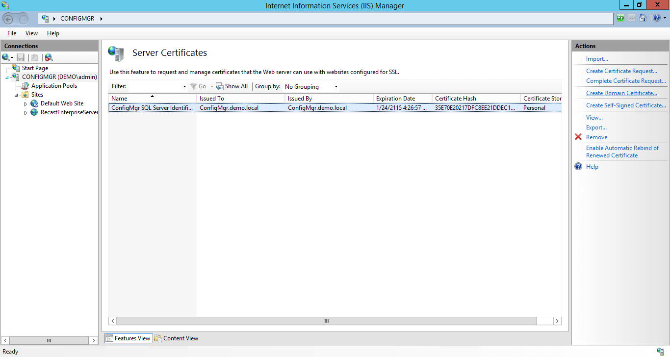Collapse the Sites tree node
The image size is (670, 357).
(16, 95)
